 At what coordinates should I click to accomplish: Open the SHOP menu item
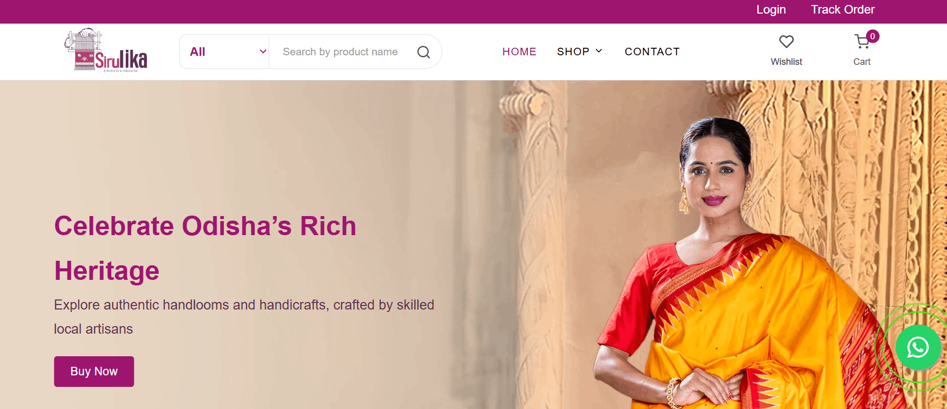573,52
